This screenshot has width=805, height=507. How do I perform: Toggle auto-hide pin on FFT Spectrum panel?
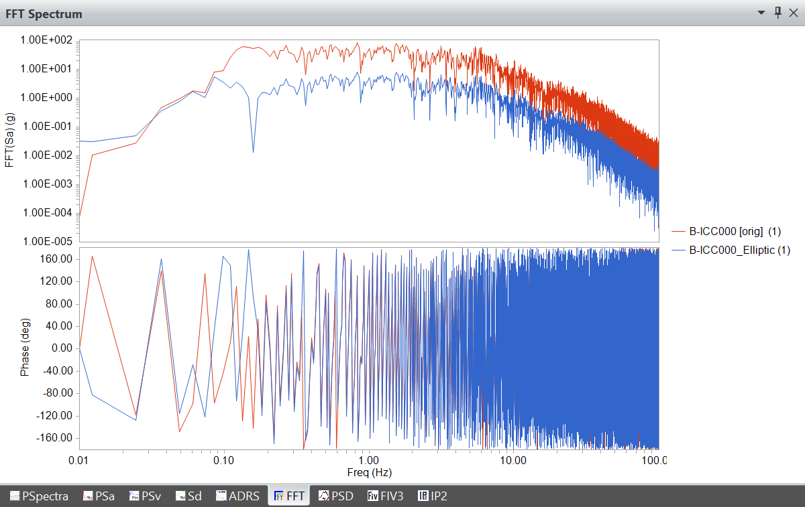click(x=777, y=13)
